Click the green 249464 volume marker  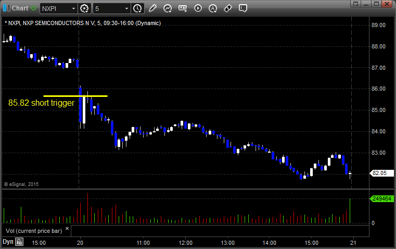tap(381, 198)
